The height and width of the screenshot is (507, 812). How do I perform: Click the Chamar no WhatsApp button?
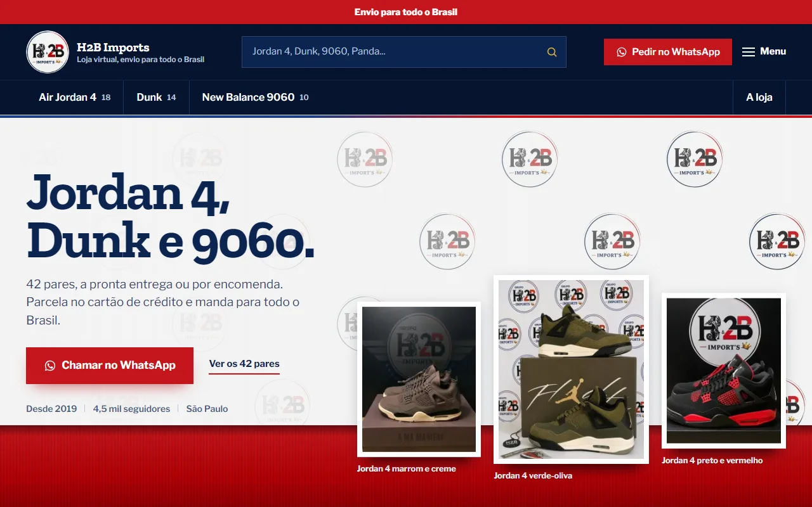point(110,366)
